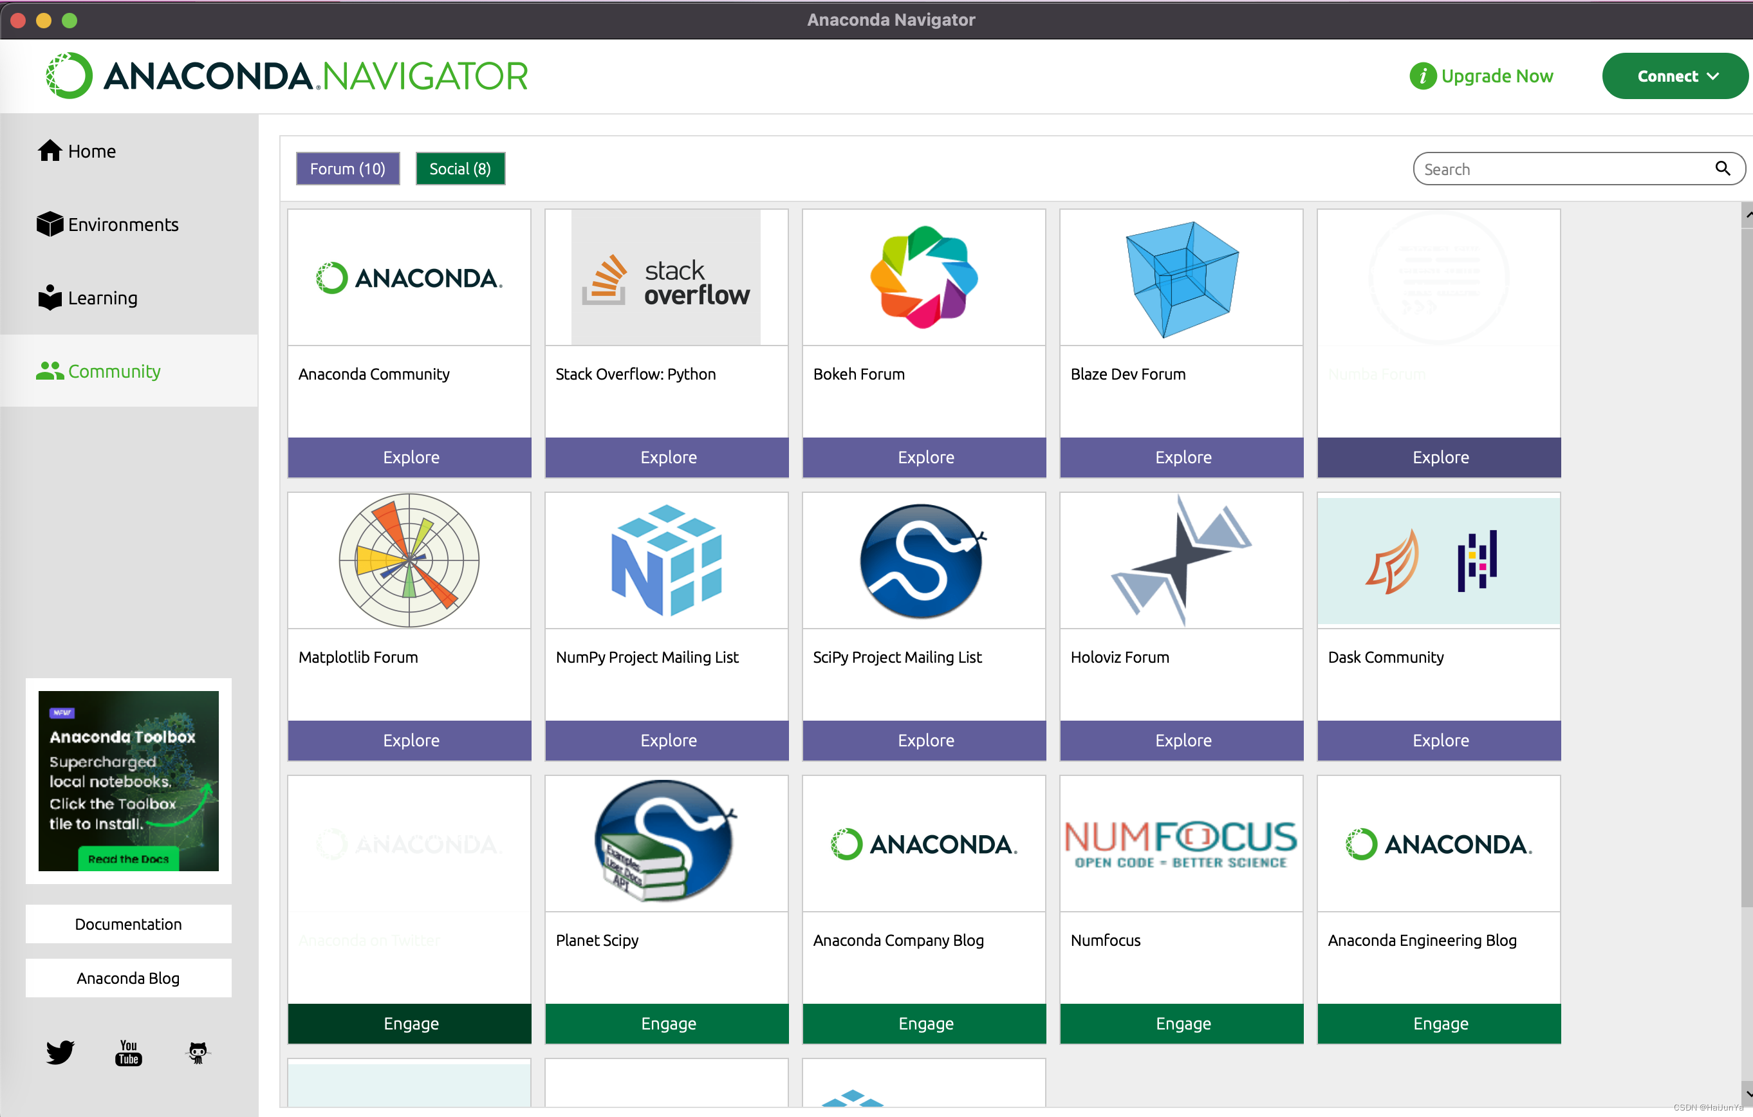Explore the Holoviz Forum
The image size is (1753, 1117).
click(1182, 740)
